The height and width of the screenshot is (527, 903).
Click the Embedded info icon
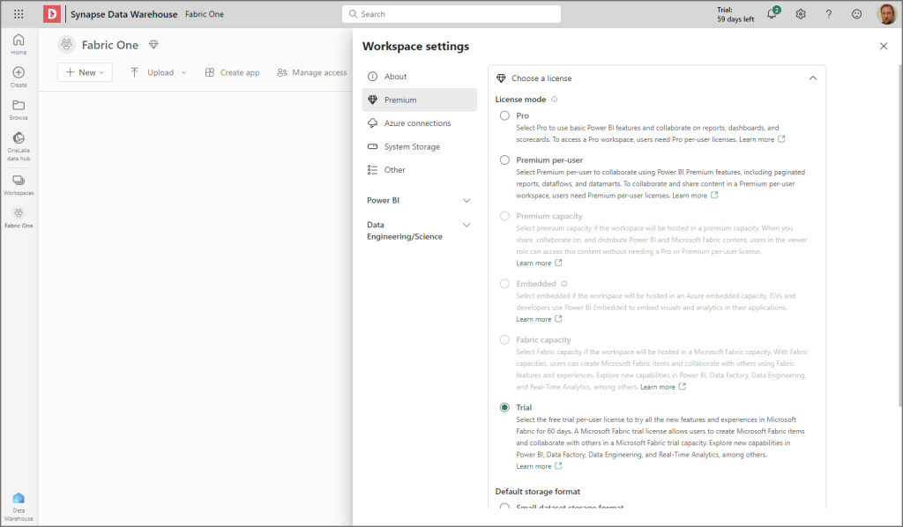click(563, 284)
